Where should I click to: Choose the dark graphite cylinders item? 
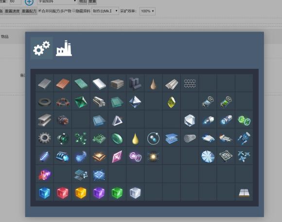[135, 83]
